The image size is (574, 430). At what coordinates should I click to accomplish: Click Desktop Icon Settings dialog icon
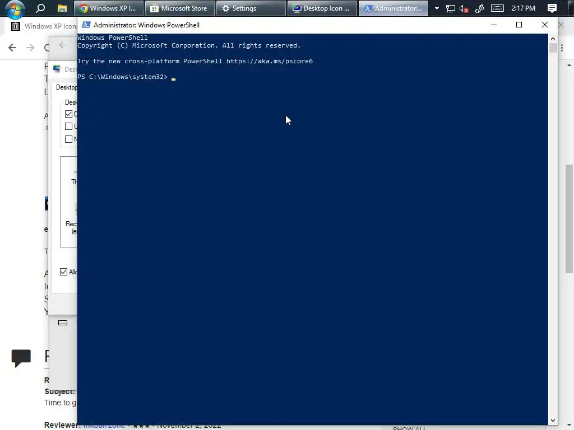57,69
